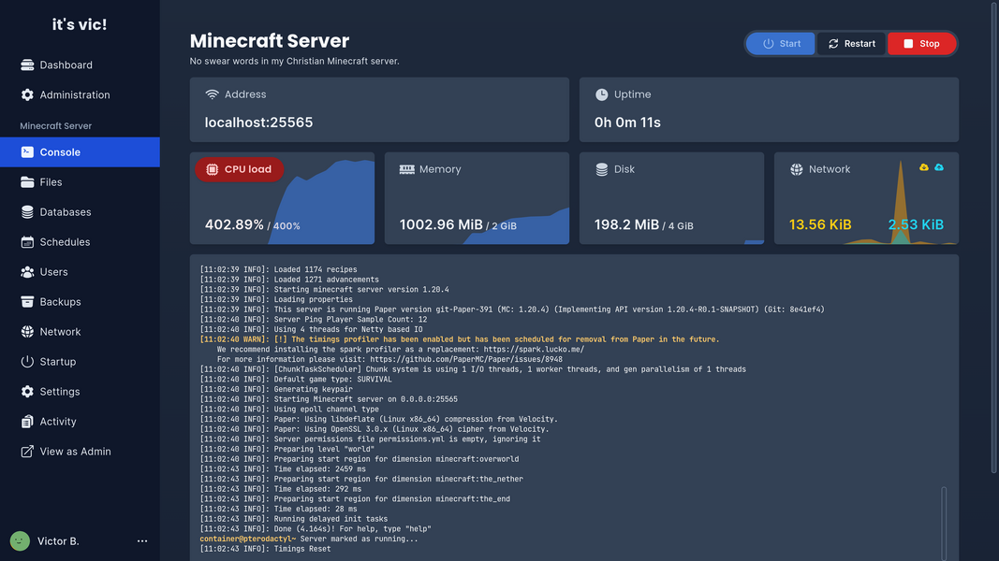Viewport: 999px width, 561px height.
Task: Click the Backups archive icon
Action: 27,302
